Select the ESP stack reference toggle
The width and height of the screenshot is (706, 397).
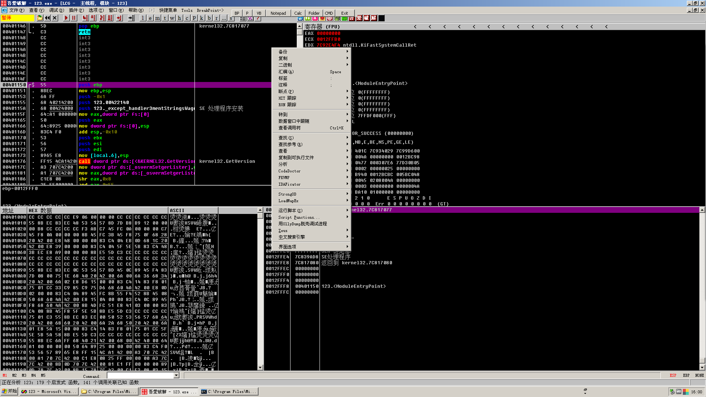[673, 375]
